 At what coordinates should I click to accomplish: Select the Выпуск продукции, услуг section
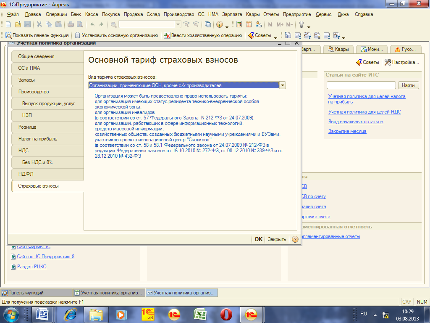(x=47, y=103)
